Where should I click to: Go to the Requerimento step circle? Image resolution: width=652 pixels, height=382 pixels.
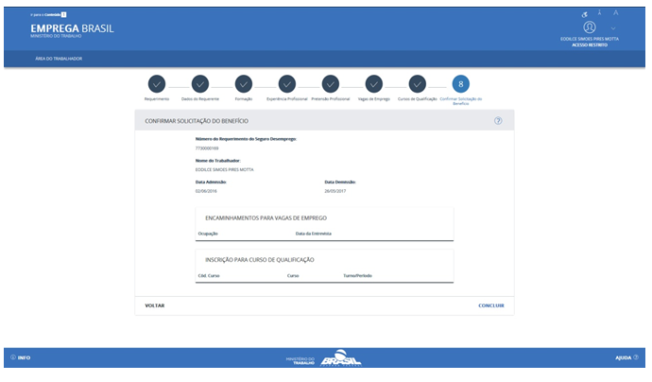(x=157, y=84)
